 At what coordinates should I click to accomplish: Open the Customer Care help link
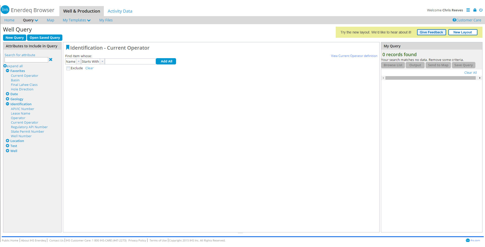tap(467, 20)
